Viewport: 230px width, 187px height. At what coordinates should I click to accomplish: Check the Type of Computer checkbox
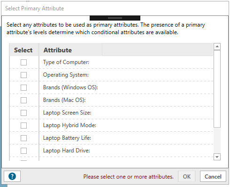point(23,62)
